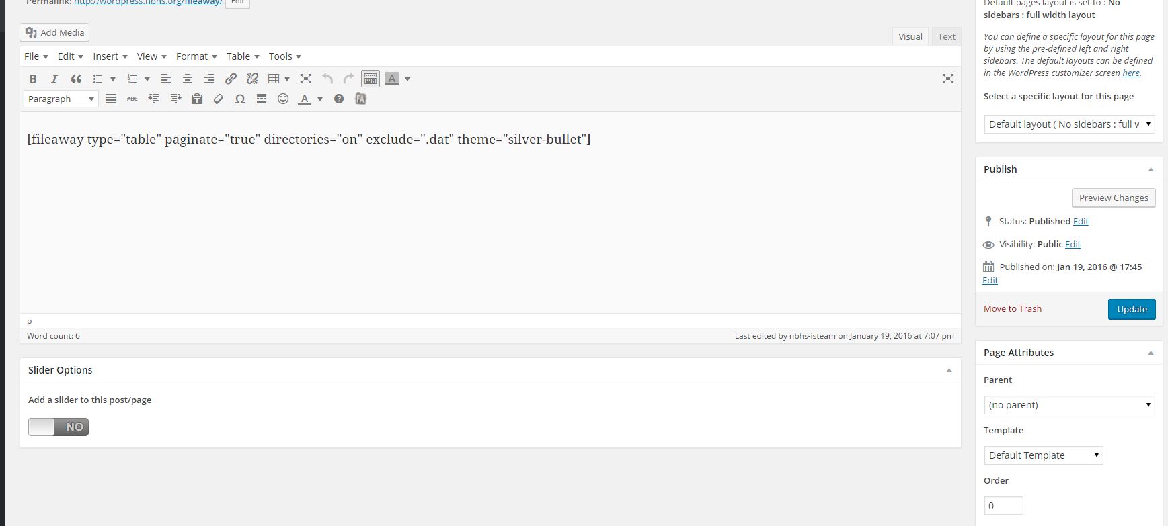Open the Paragraph format dropdown
Screen dimensions: 1168x526
point(61,99)
